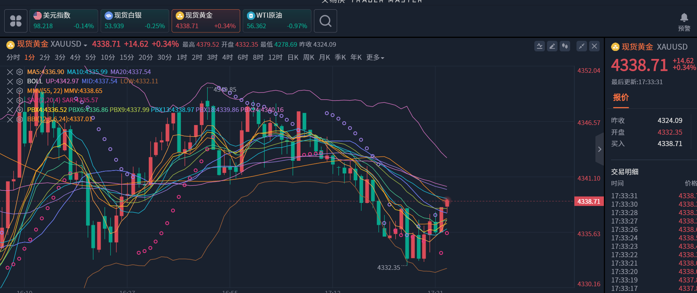Select the 美元指数 quote card

64,21
